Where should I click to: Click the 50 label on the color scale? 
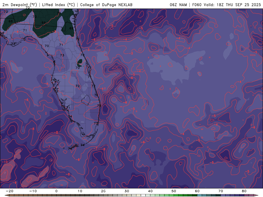174,191
